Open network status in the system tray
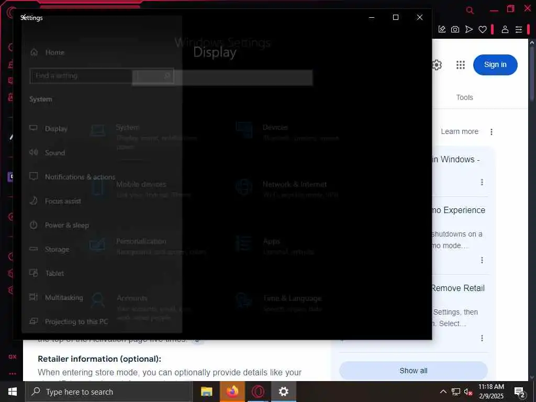Screen dimensions: 536x402 (x=456, y=392)
